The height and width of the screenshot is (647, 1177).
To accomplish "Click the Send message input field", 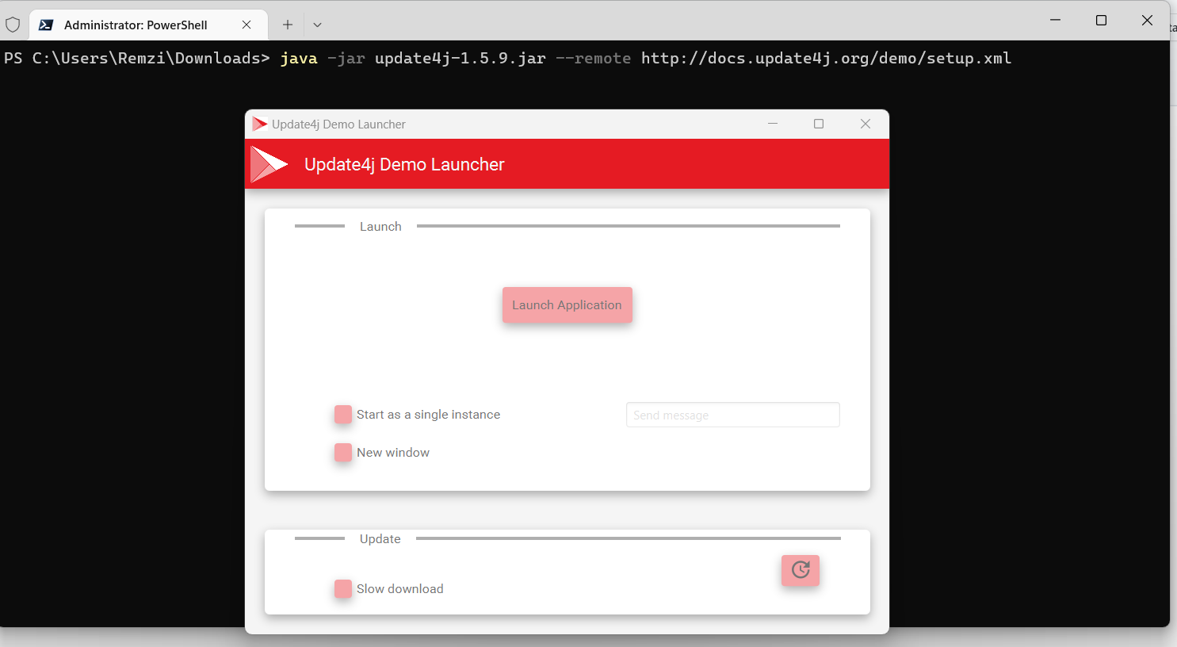I will (732, 414).
